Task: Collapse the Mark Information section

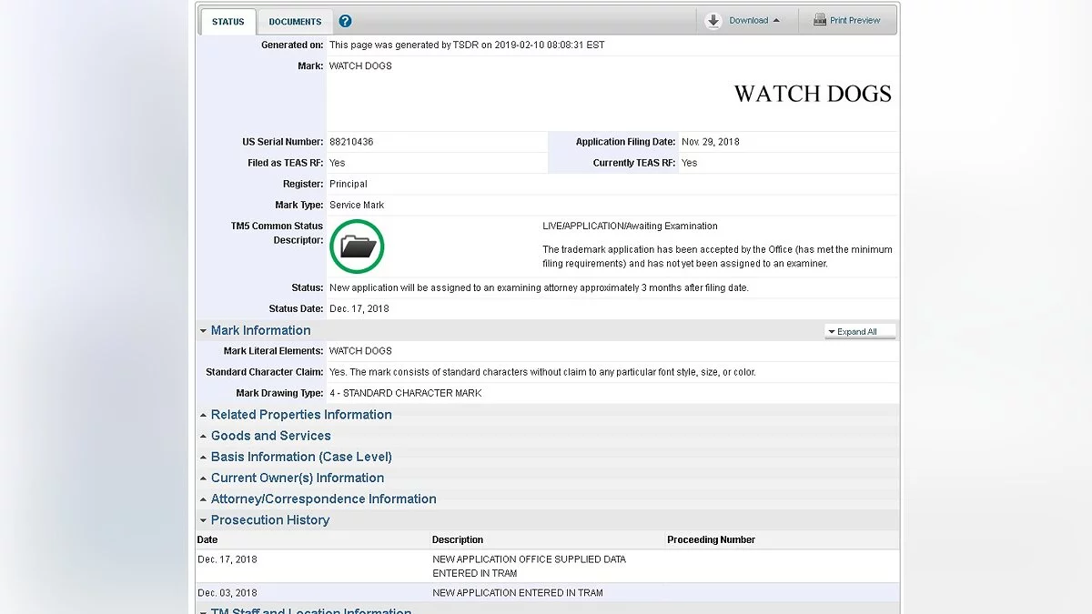Action: (260, 330)
